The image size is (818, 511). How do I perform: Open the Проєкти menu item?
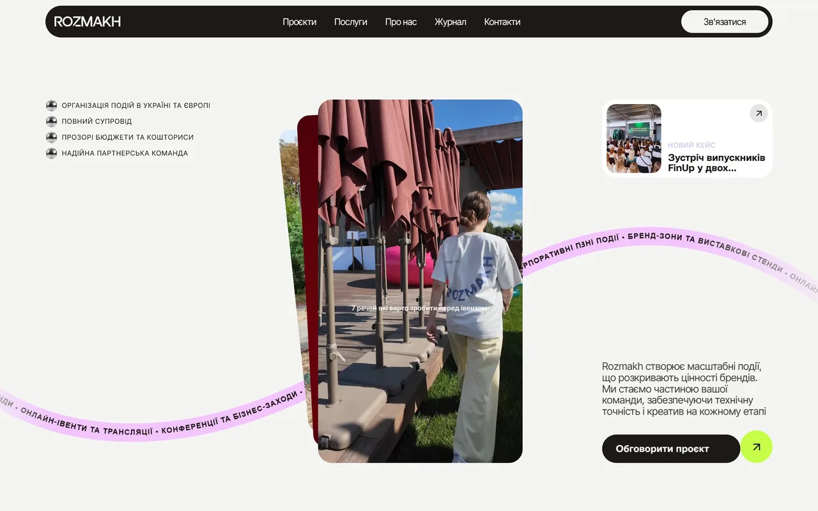(300, 22)
